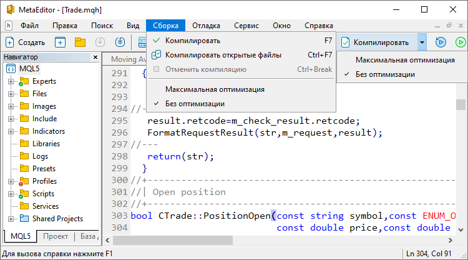This screenshot has width=468, height=260.
Task: Click the Files folder icon
Action: (x=24, y=94)
